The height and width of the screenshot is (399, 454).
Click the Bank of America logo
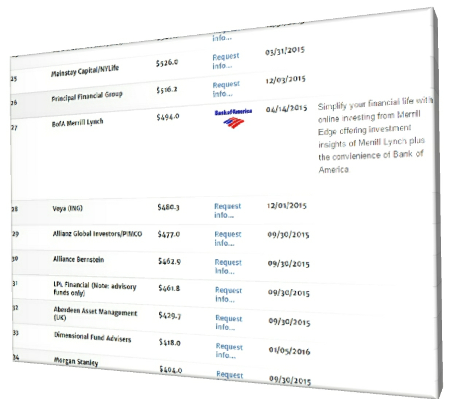pos(233,118)
